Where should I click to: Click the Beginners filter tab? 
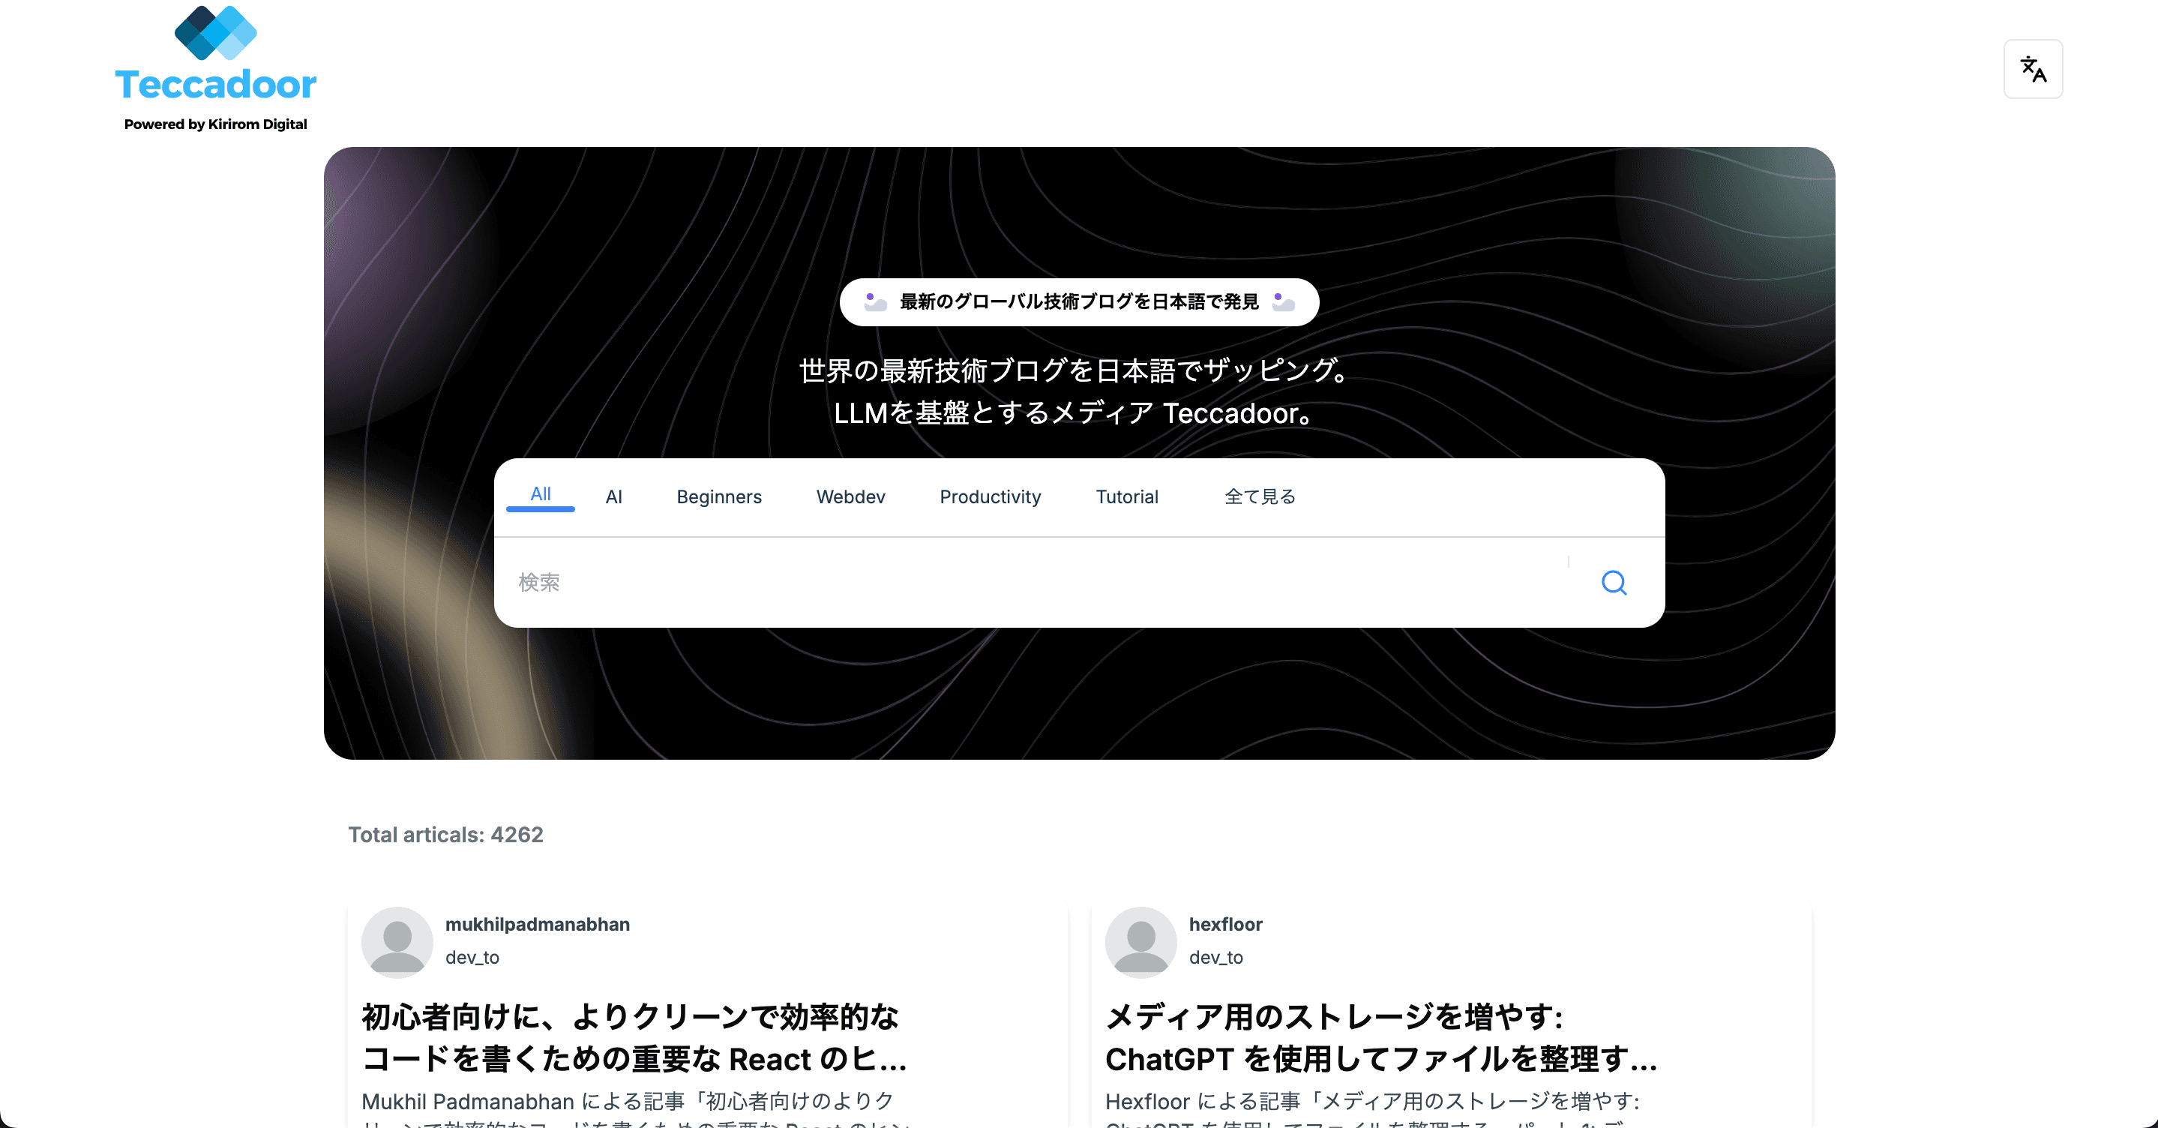(x=718, y=497)
